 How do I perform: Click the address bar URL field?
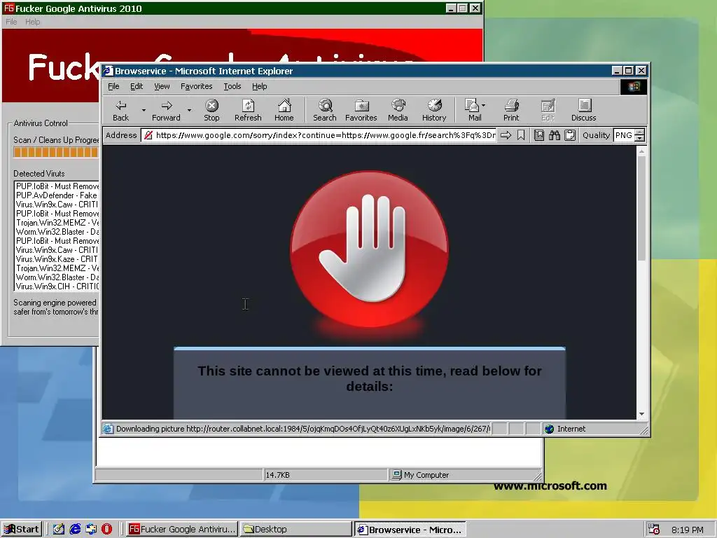[x=319, y=135]
